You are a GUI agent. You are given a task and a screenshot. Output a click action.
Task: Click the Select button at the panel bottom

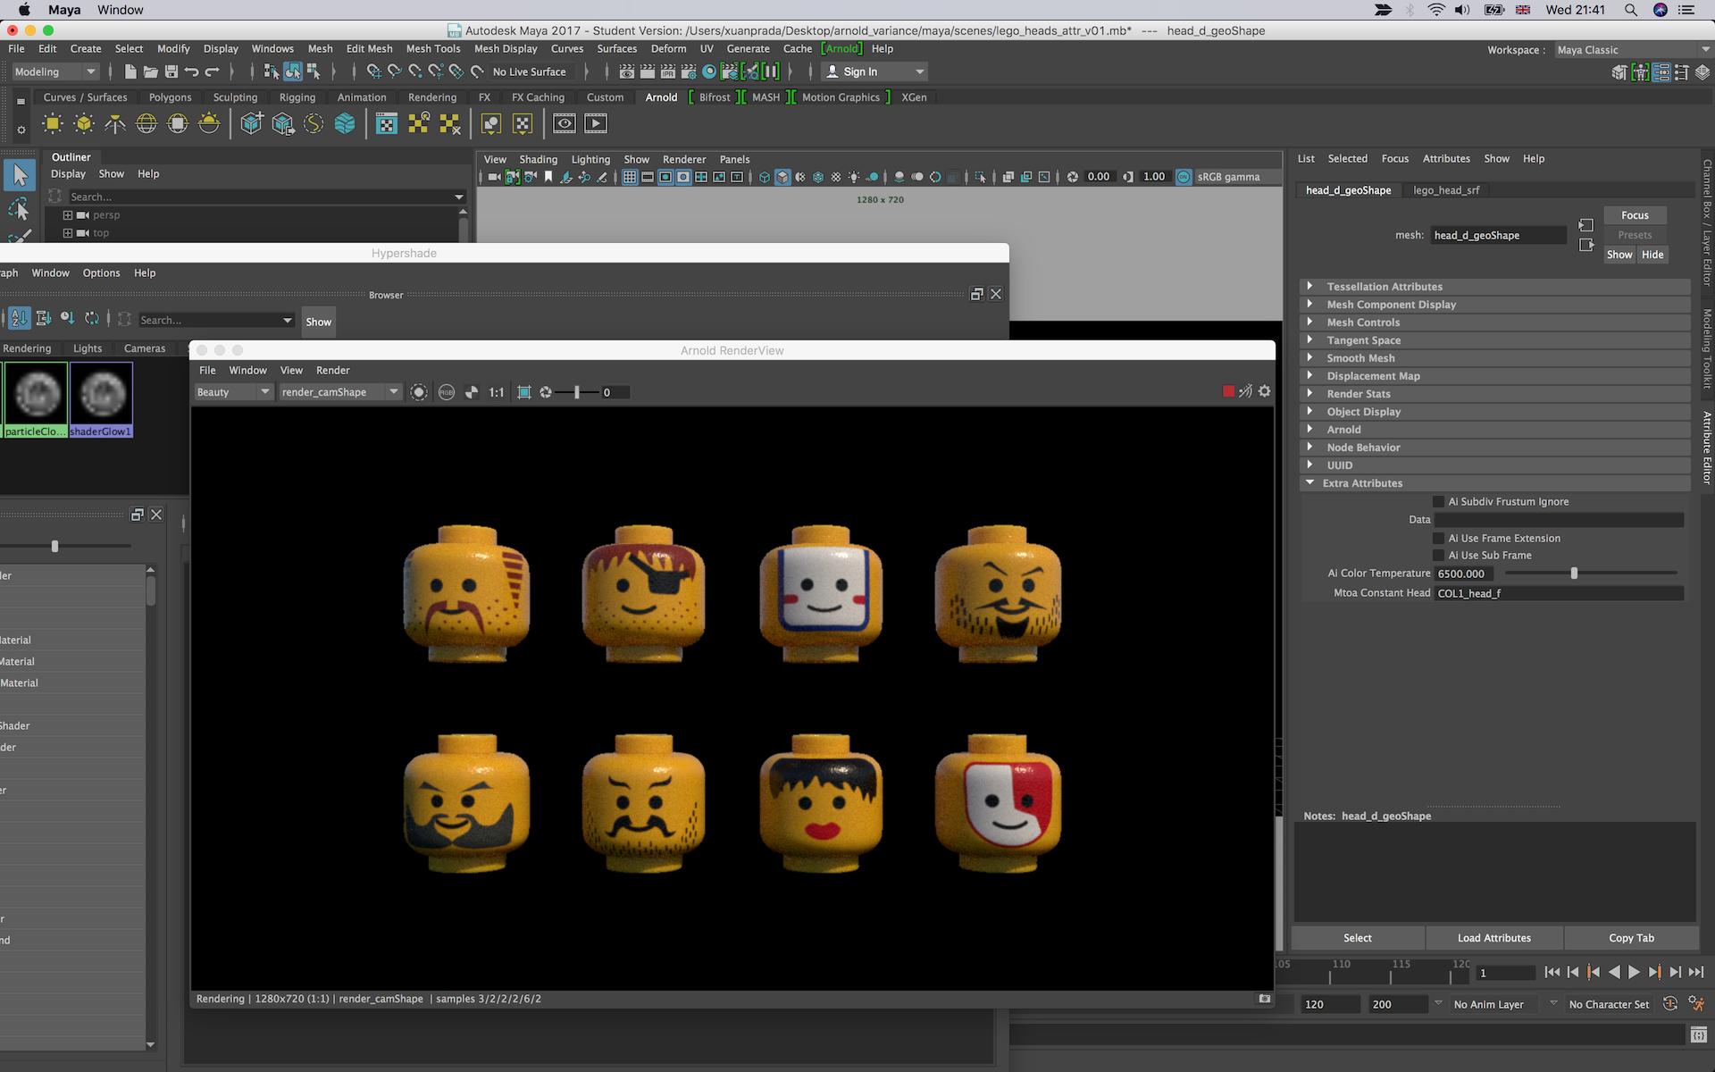[x=1358, y=938]
